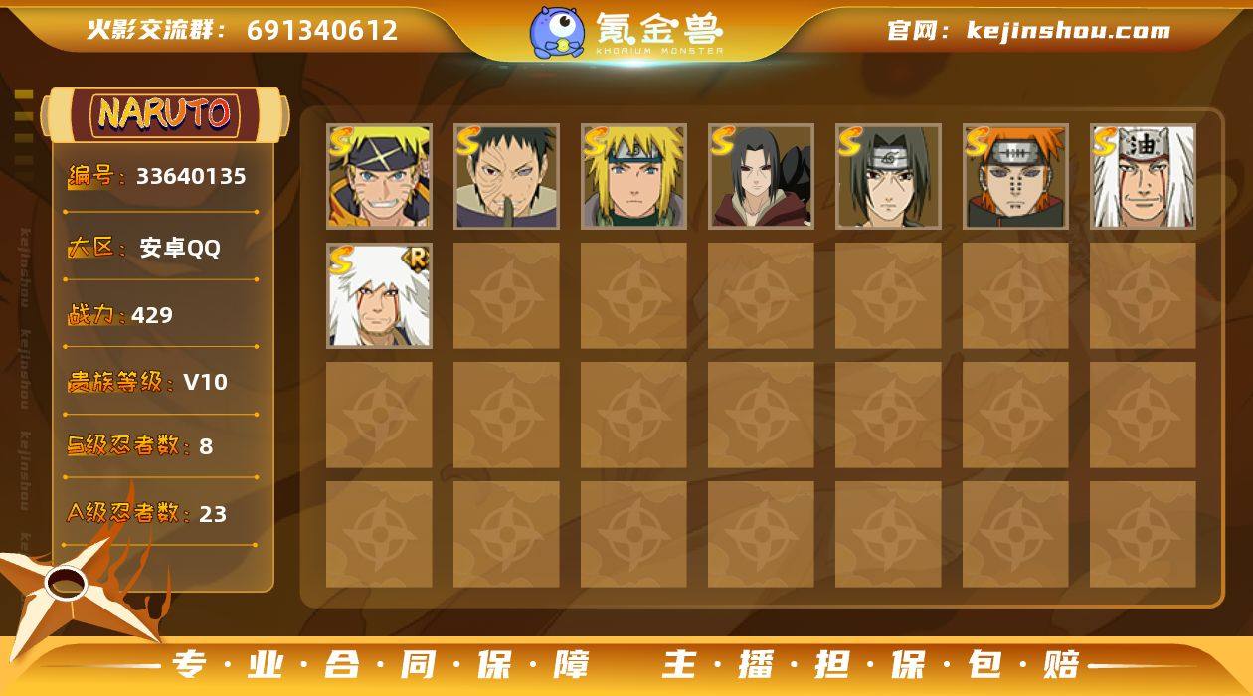Click the 战力 429 power stat
Screen dimensions: 1253x696
120,315
